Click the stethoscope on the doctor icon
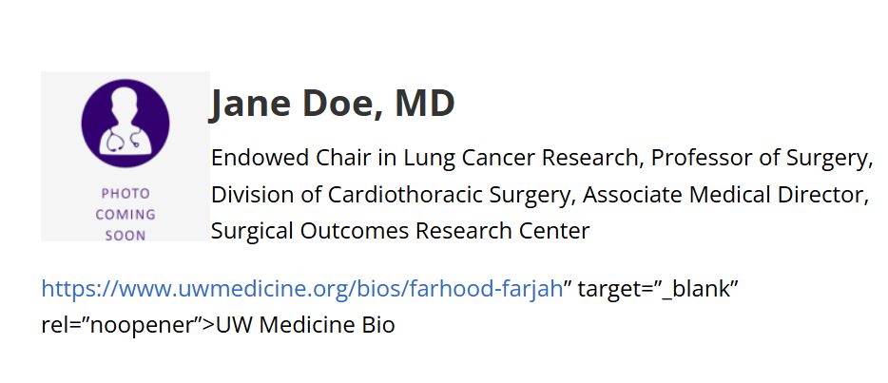The height and width of the screenshot is (383, 888). [123, 141]
